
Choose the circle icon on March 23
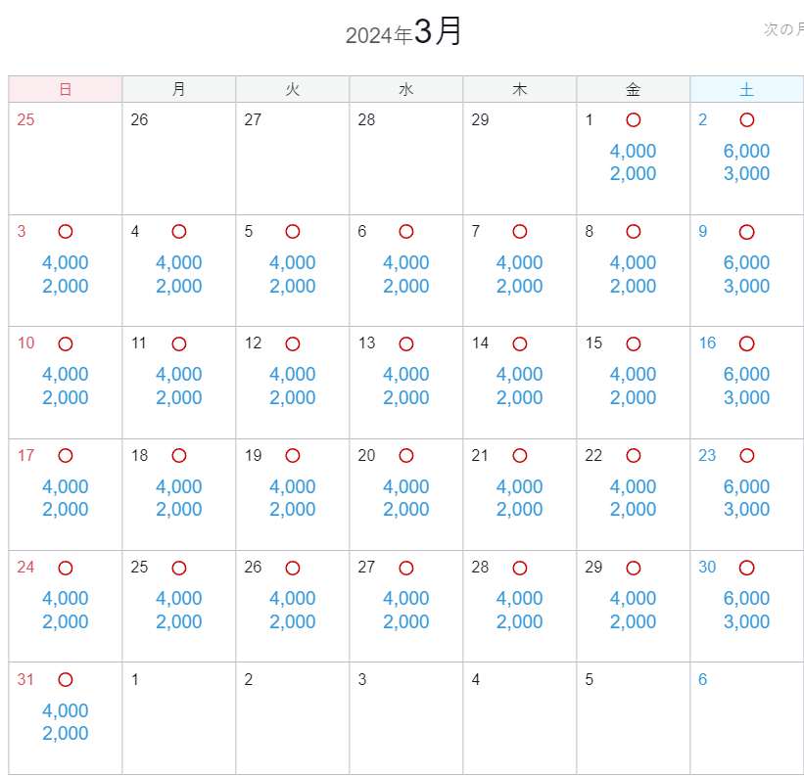coord(747,456)
